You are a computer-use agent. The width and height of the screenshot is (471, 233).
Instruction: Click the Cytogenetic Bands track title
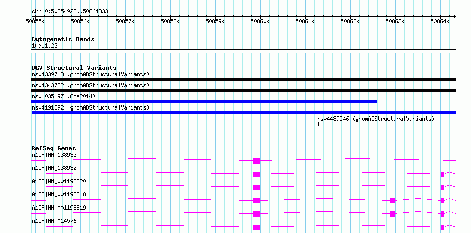point(63,39)
